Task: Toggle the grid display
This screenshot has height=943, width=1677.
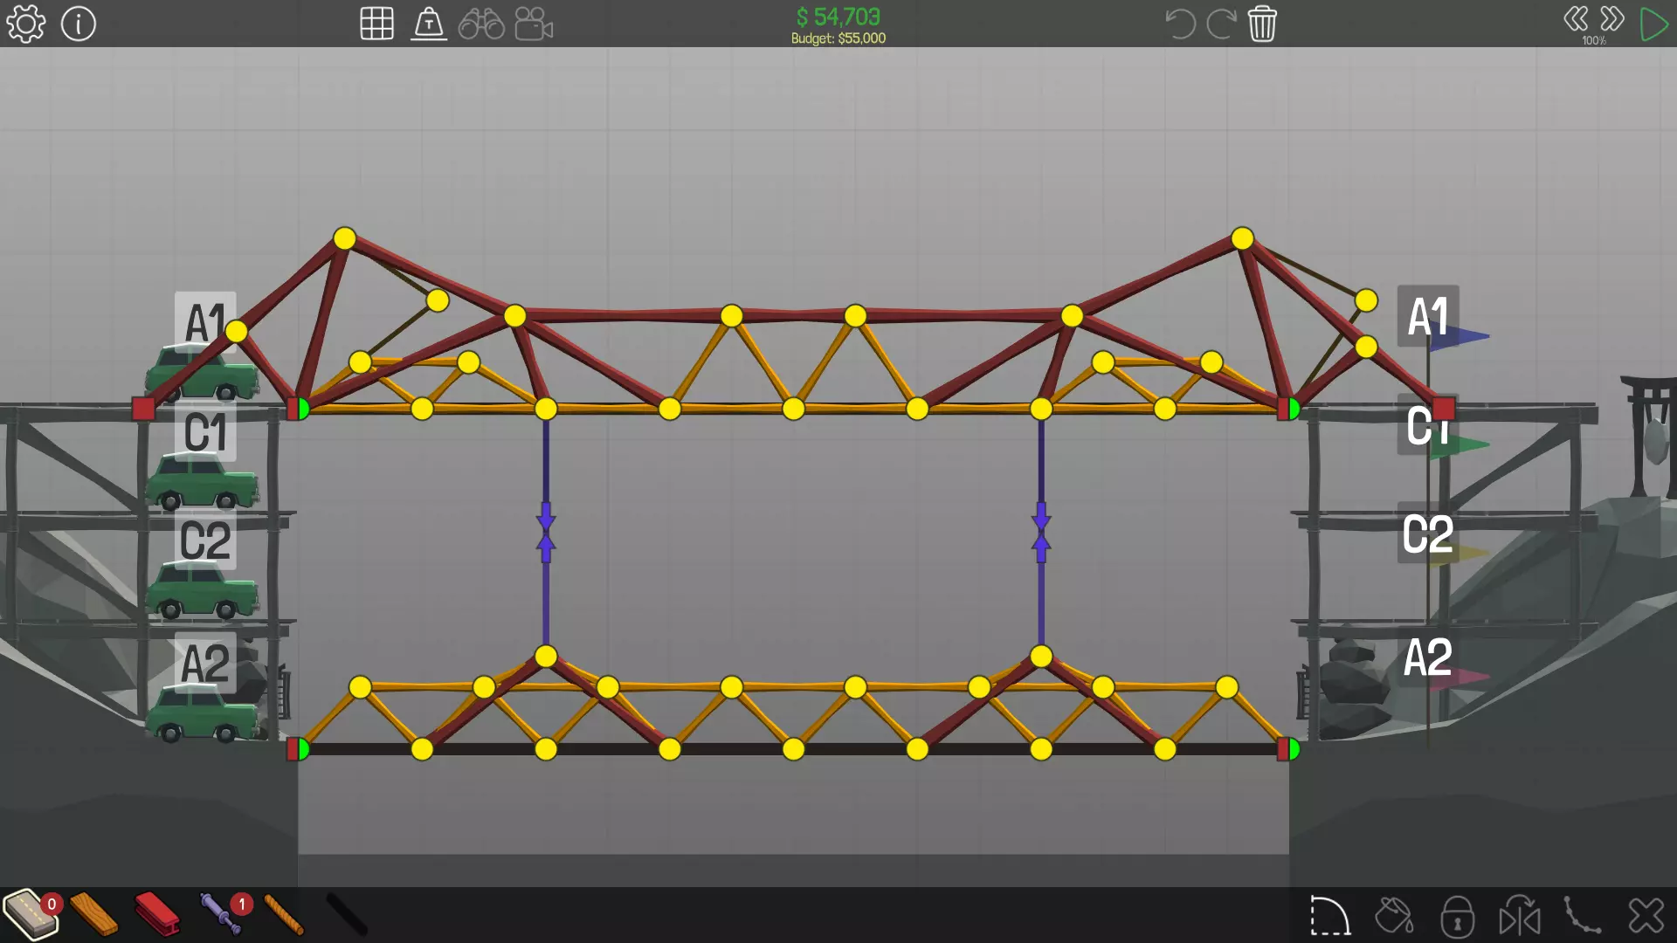Action: [376, 24]
